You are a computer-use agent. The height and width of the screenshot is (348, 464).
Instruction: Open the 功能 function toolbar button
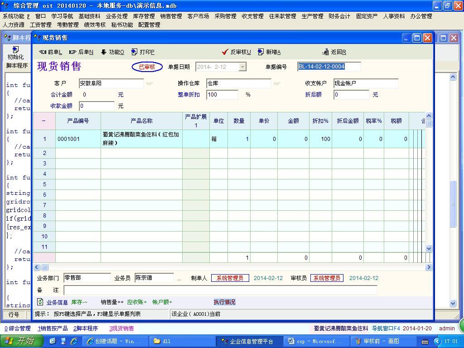click(112, 52)
